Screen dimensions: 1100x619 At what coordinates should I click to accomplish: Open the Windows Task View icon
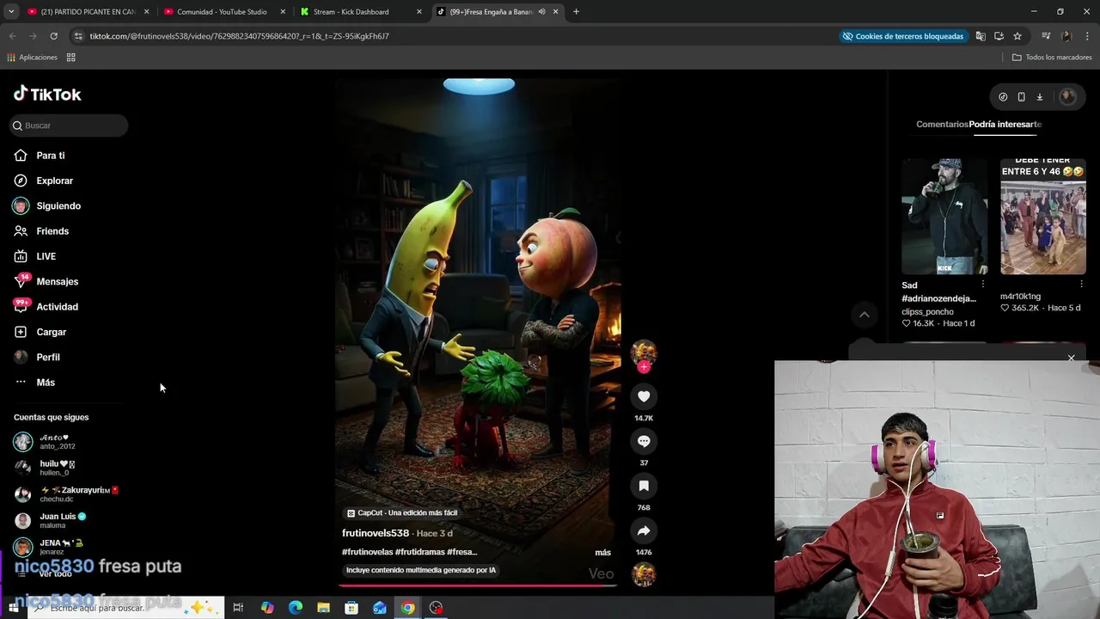(x=238, y=608)
